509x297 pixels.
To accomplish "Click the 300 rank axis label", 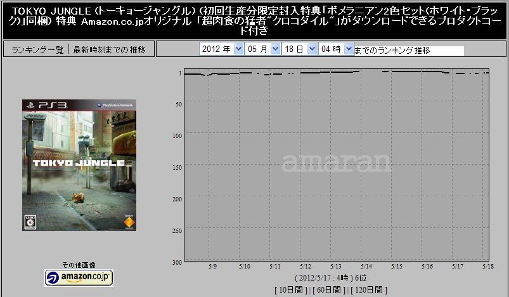I will pos(177,262).
